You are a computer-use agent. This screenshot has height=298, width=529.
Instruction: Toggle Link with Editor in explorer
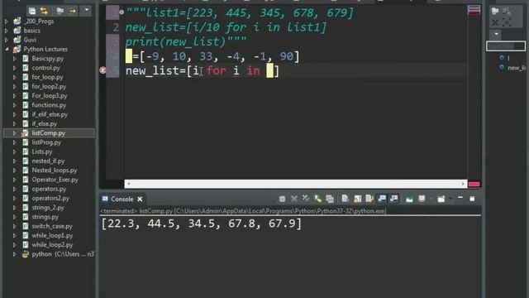(44, 11)
